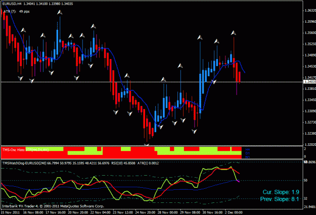The width and height of the screenshot is (316, 215).
Task: Click the '22 Nov 04:00' time label
Action: click(x=101, y=212)
